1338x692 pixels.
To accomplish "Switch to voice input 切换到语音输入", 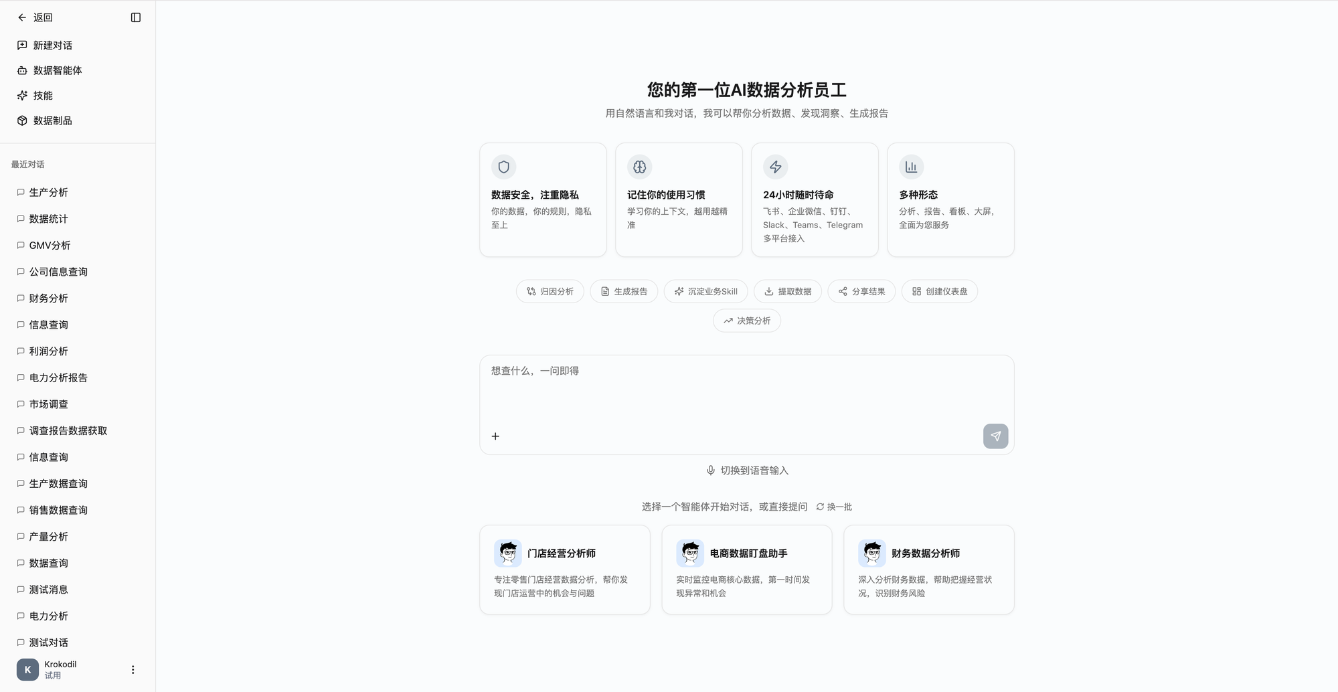I will tap(747, 470).
